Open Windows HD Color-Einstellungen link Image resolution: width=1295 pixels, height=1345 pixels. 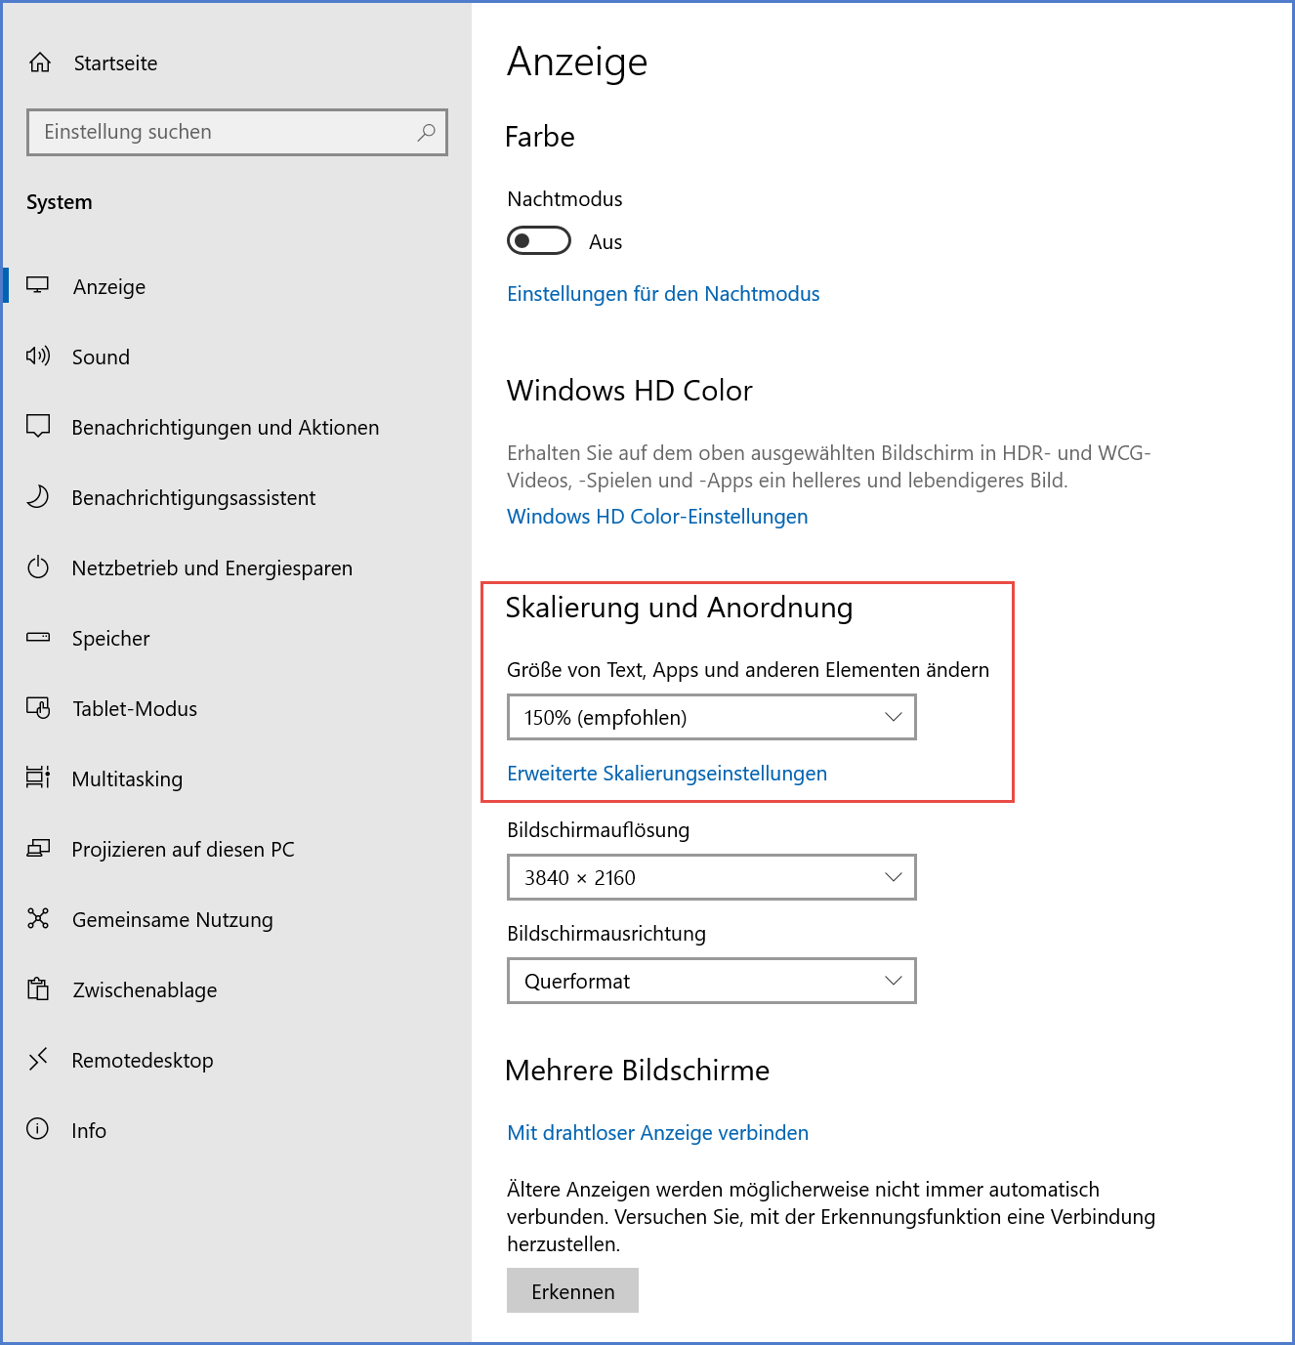pyautogui.click(x=657, y=517)
